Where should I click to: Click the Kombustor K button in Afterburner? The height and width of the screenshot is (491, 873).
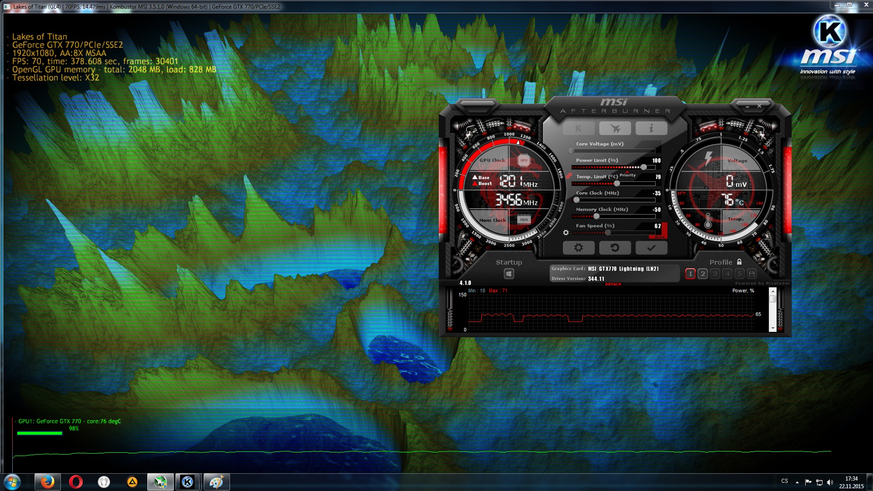point(578,129)
